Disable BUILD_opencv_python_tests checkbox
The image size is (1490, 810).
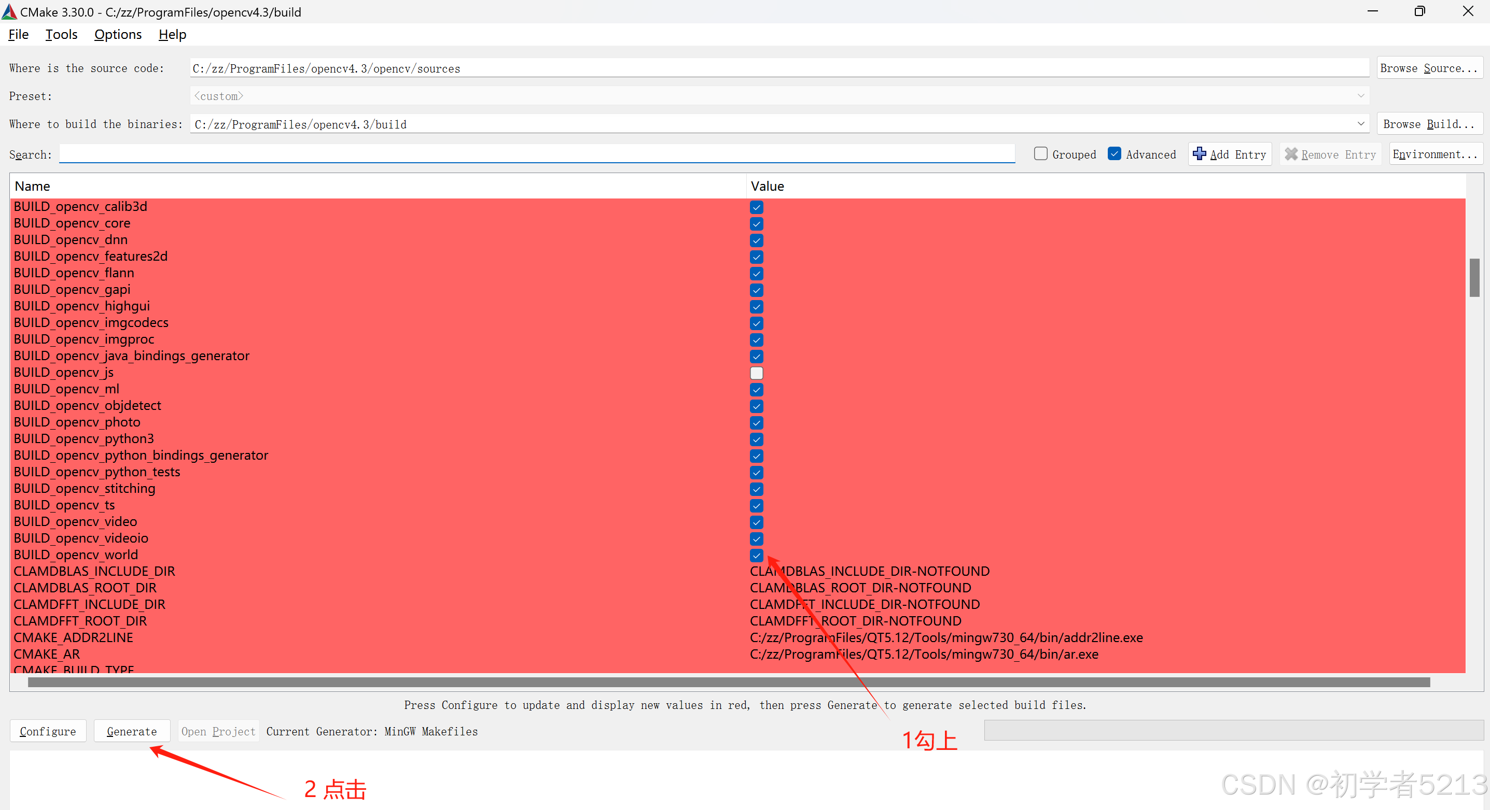pos(757,472)
